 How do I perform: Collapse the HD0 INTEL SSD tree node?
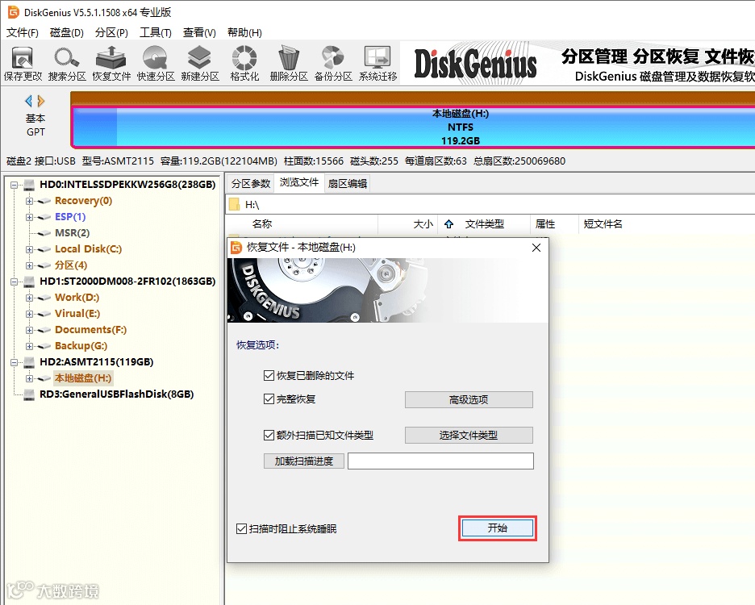[14, 185]
